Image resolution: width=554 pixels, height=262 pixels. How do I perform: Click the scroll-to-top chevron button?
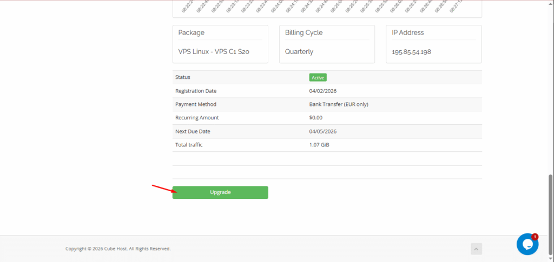tap(476, 249)
